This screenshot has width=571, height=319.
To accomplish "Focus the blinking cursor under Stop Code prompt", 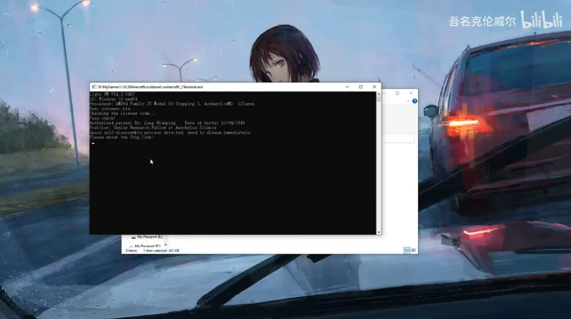I will (x=93, y=143).
